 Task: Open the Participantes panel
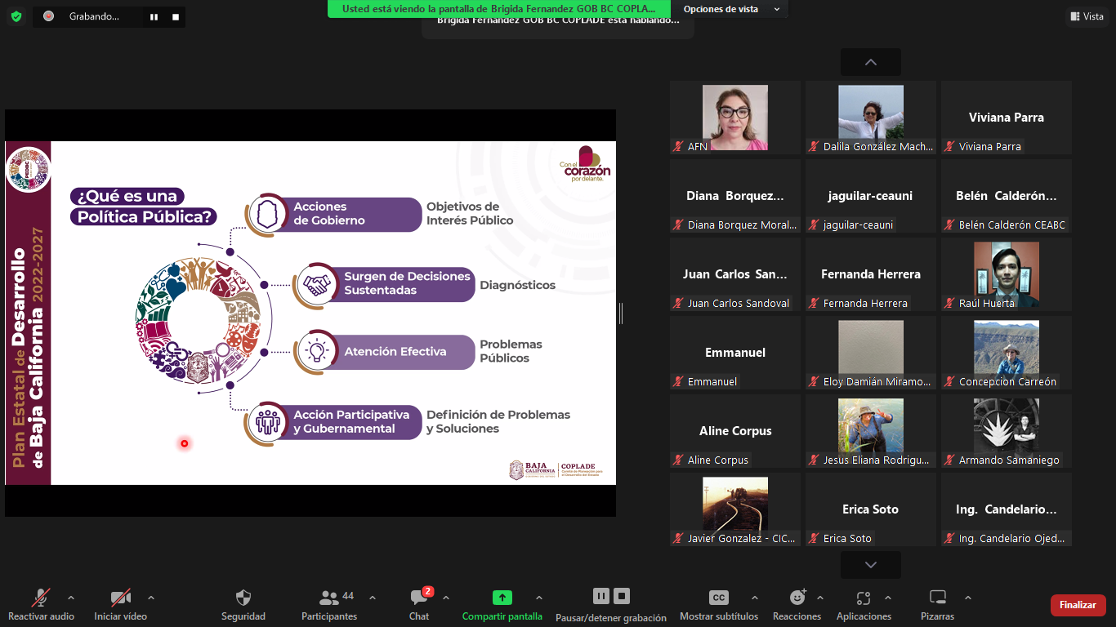(329, 598)
